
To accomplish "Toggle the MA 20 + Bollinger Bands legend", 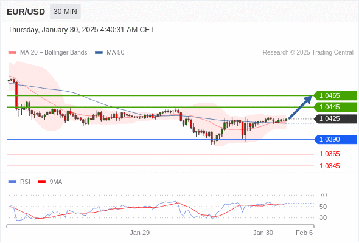I will click(54, 53).
